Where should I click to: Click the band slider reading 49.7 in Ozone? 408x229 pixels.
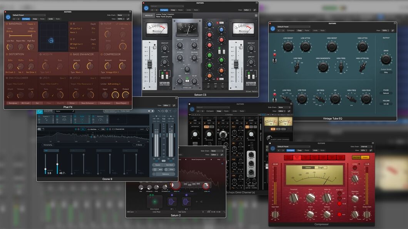click(x=57, y=164)
